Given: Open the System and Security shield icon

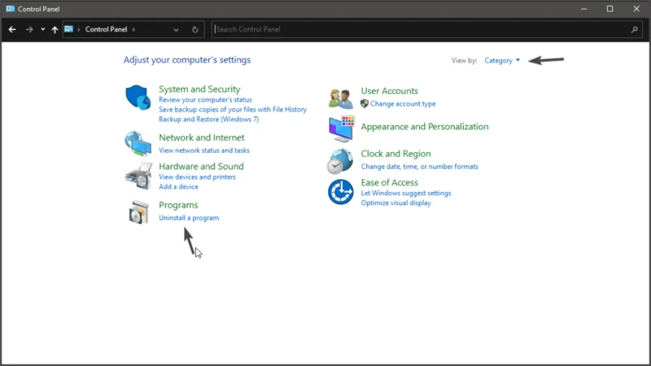Looking at the screenshot, I should (138, 98).
